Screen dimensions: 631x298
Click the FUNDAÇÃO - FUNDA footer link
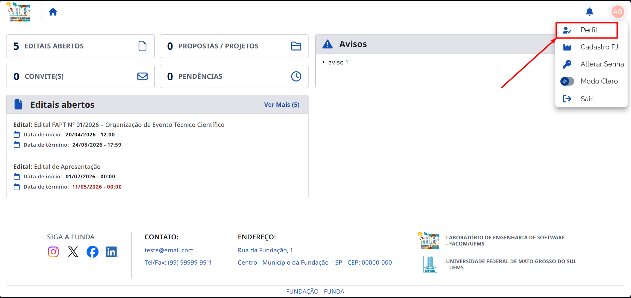[x=315, y=292]
